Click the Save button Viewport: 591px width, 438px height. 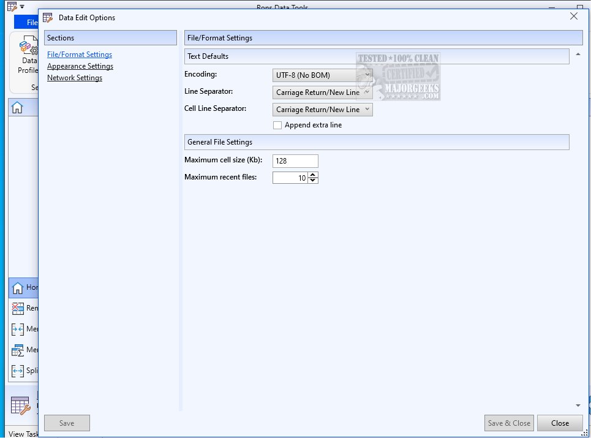(67, 423)
